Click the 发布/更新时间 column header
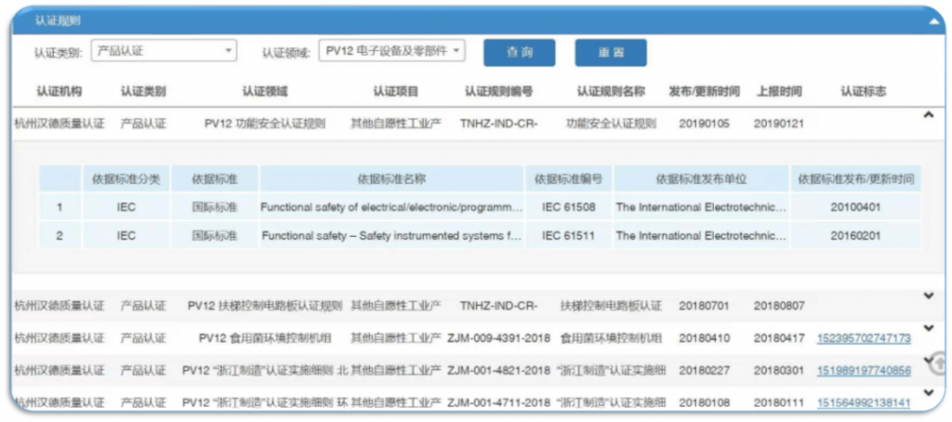 click(x=704, y=91)
